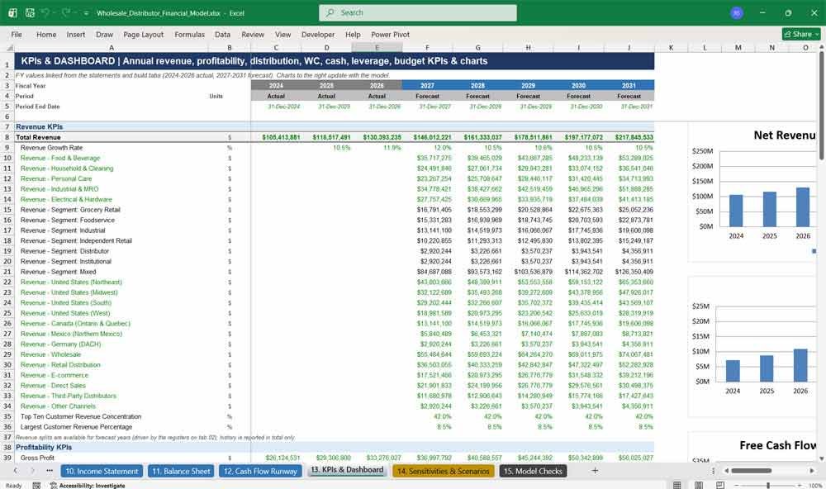
Task: Switch to 10. Income Statement sheet
Action: [x=102, y=471]
